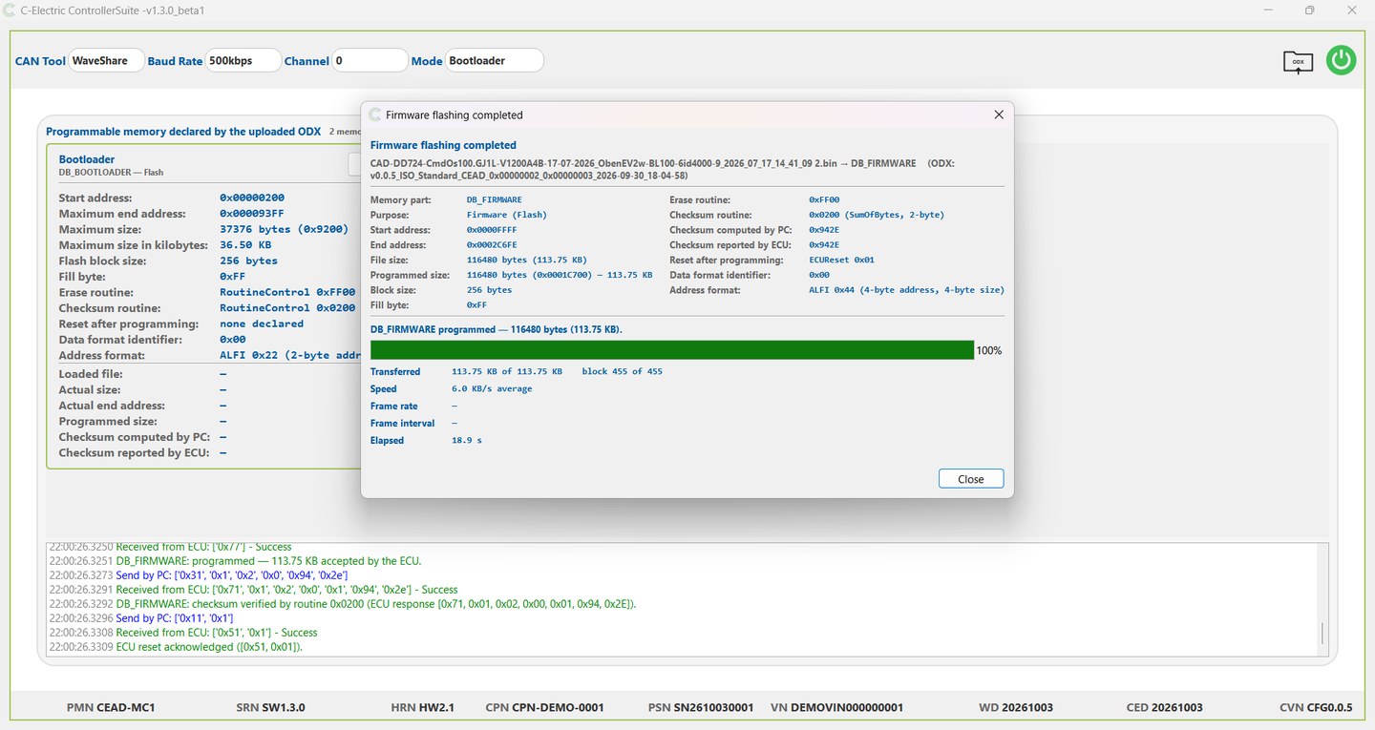Minimize the ControllerSuite window
This screenshot has height=730, width=1375.
pos(1269,10)
